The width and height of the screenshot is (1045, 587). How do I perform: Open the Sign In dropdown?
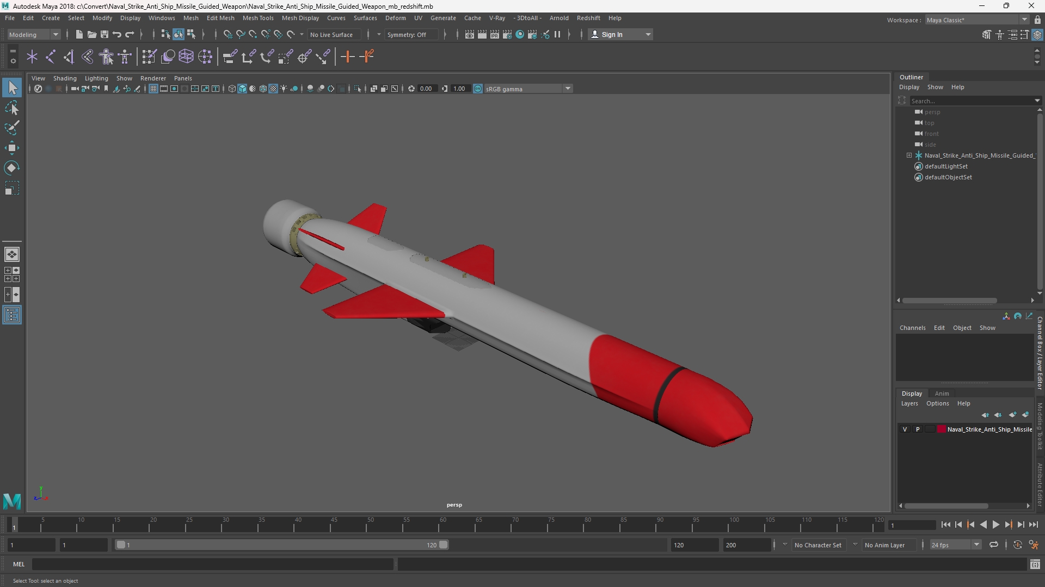tap(621, 34)
